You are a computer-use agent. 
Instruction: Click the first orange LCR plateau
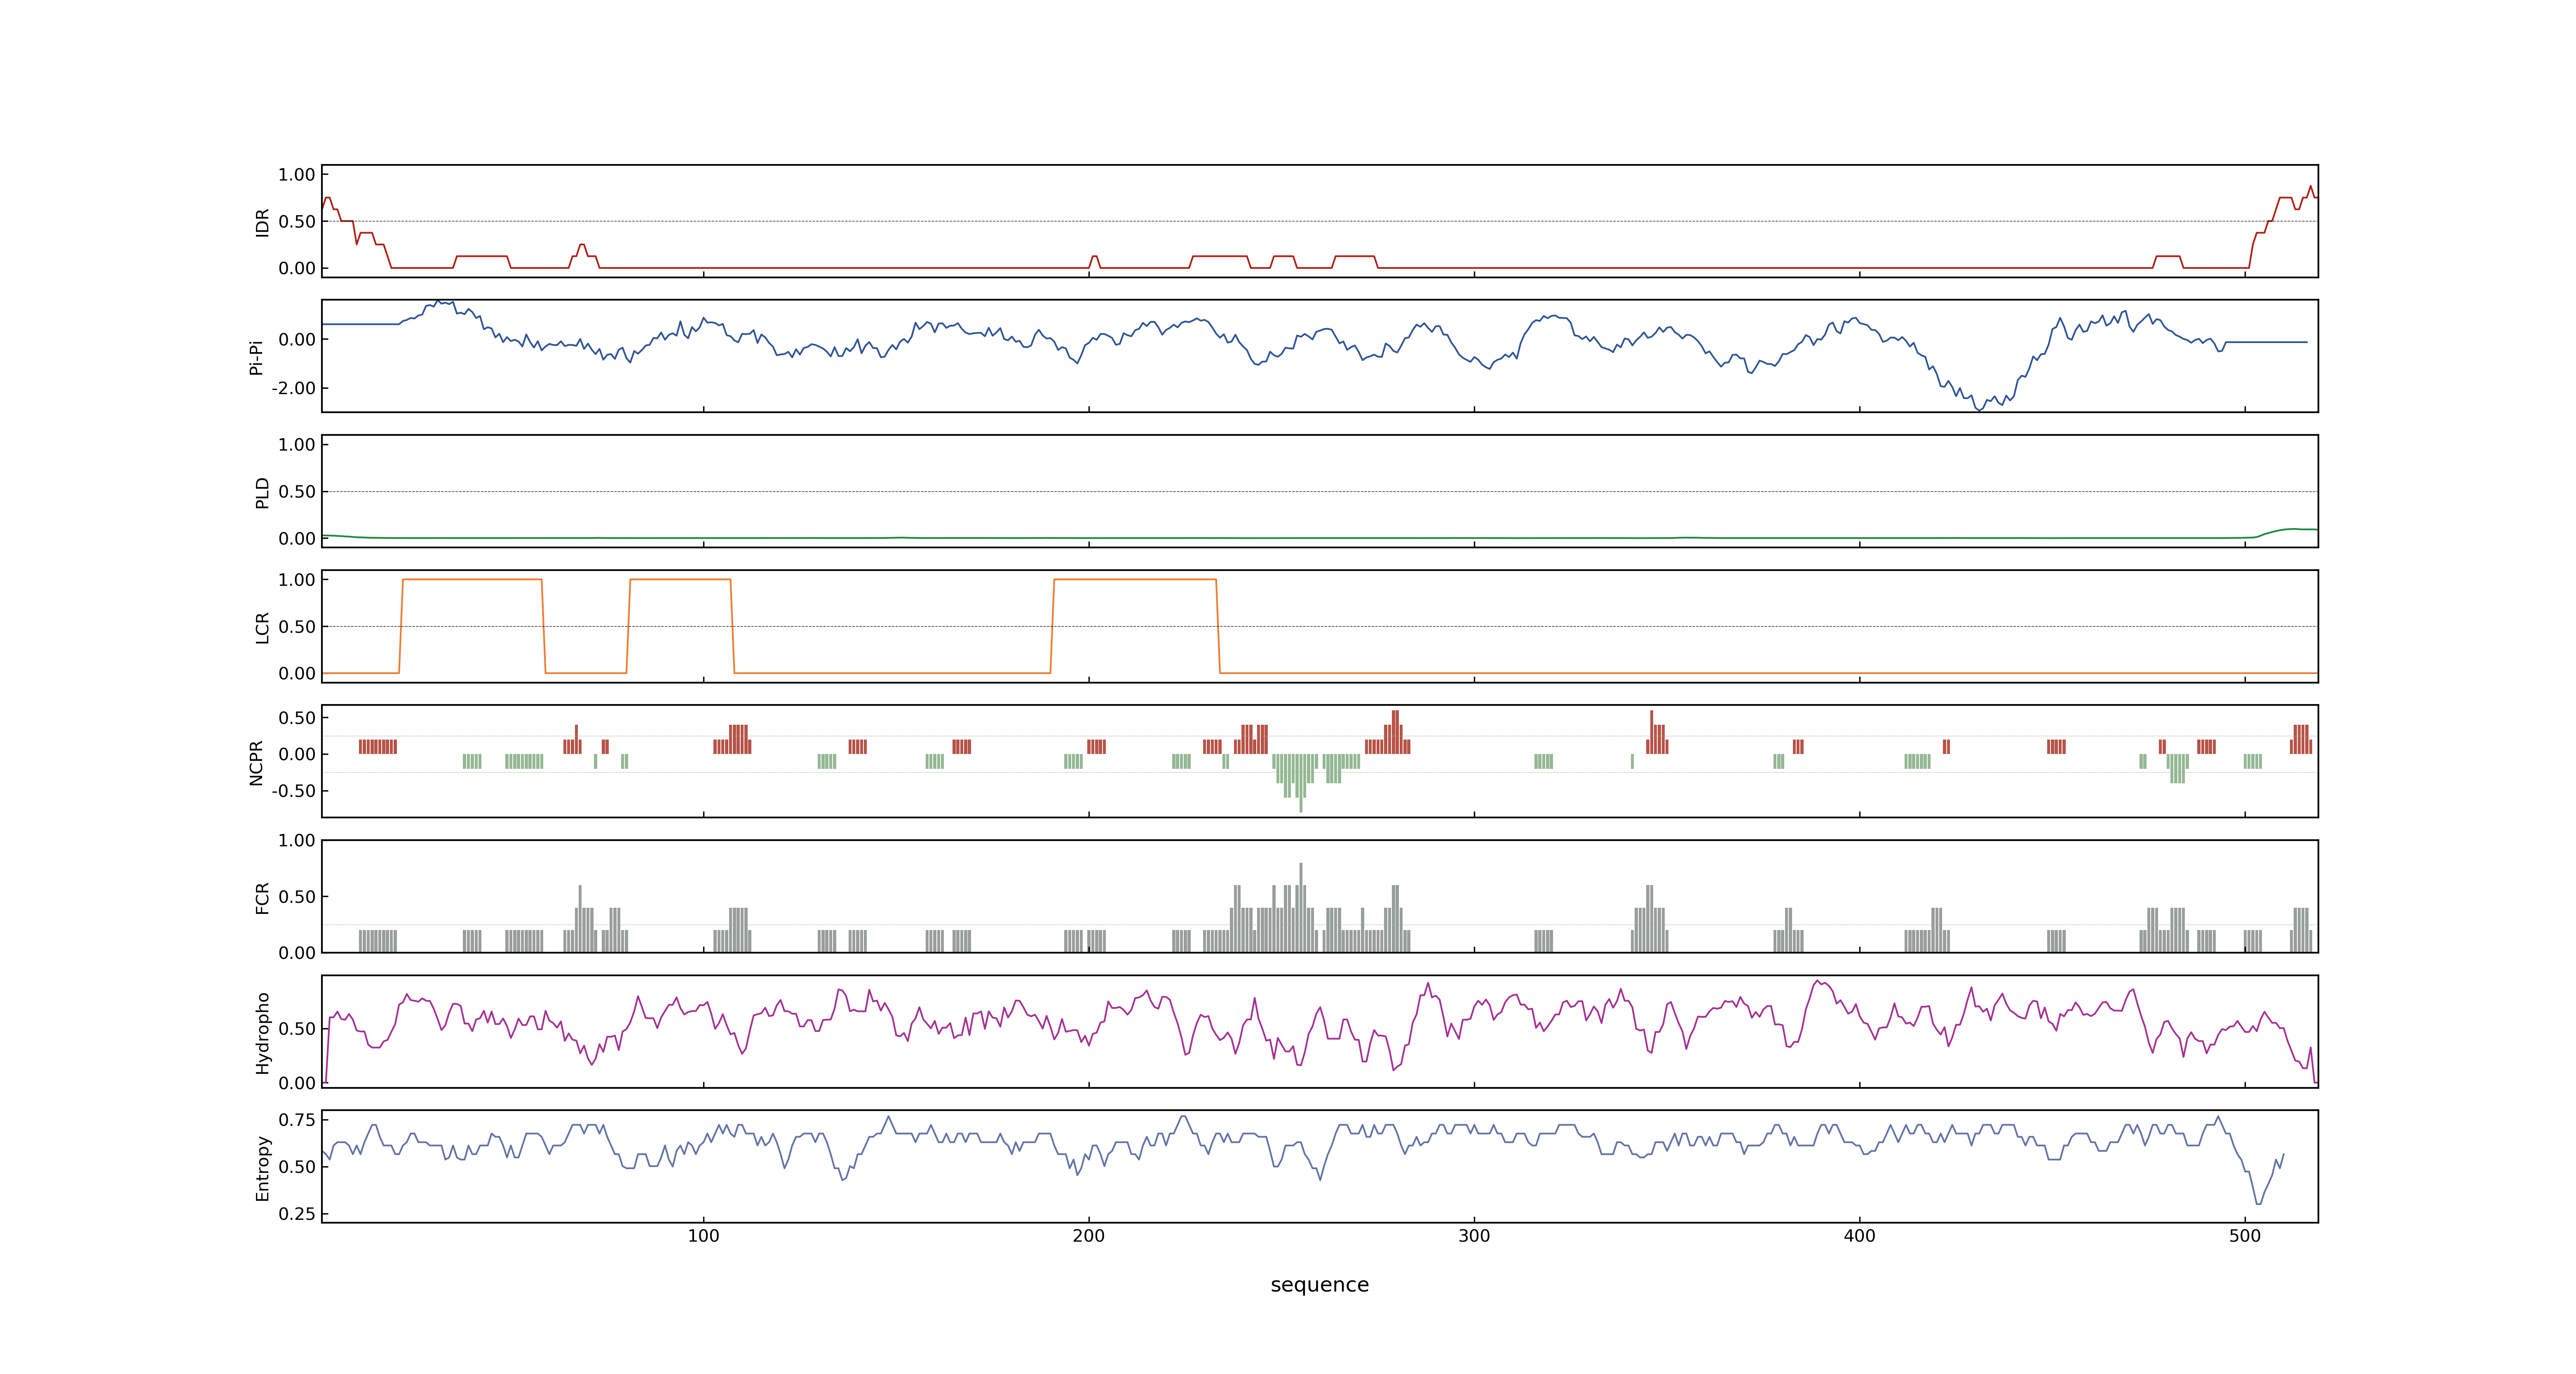coord(472,580)
